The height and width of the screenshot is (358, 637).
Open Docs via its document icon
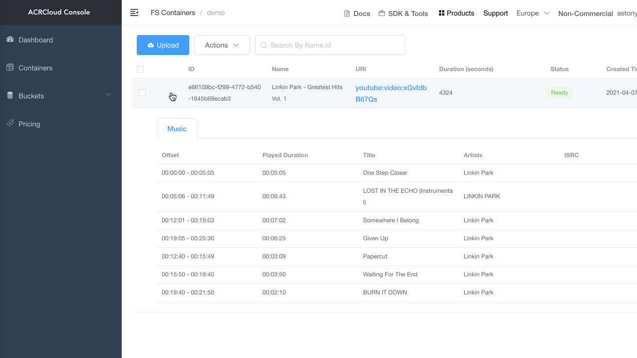[347, 14]
